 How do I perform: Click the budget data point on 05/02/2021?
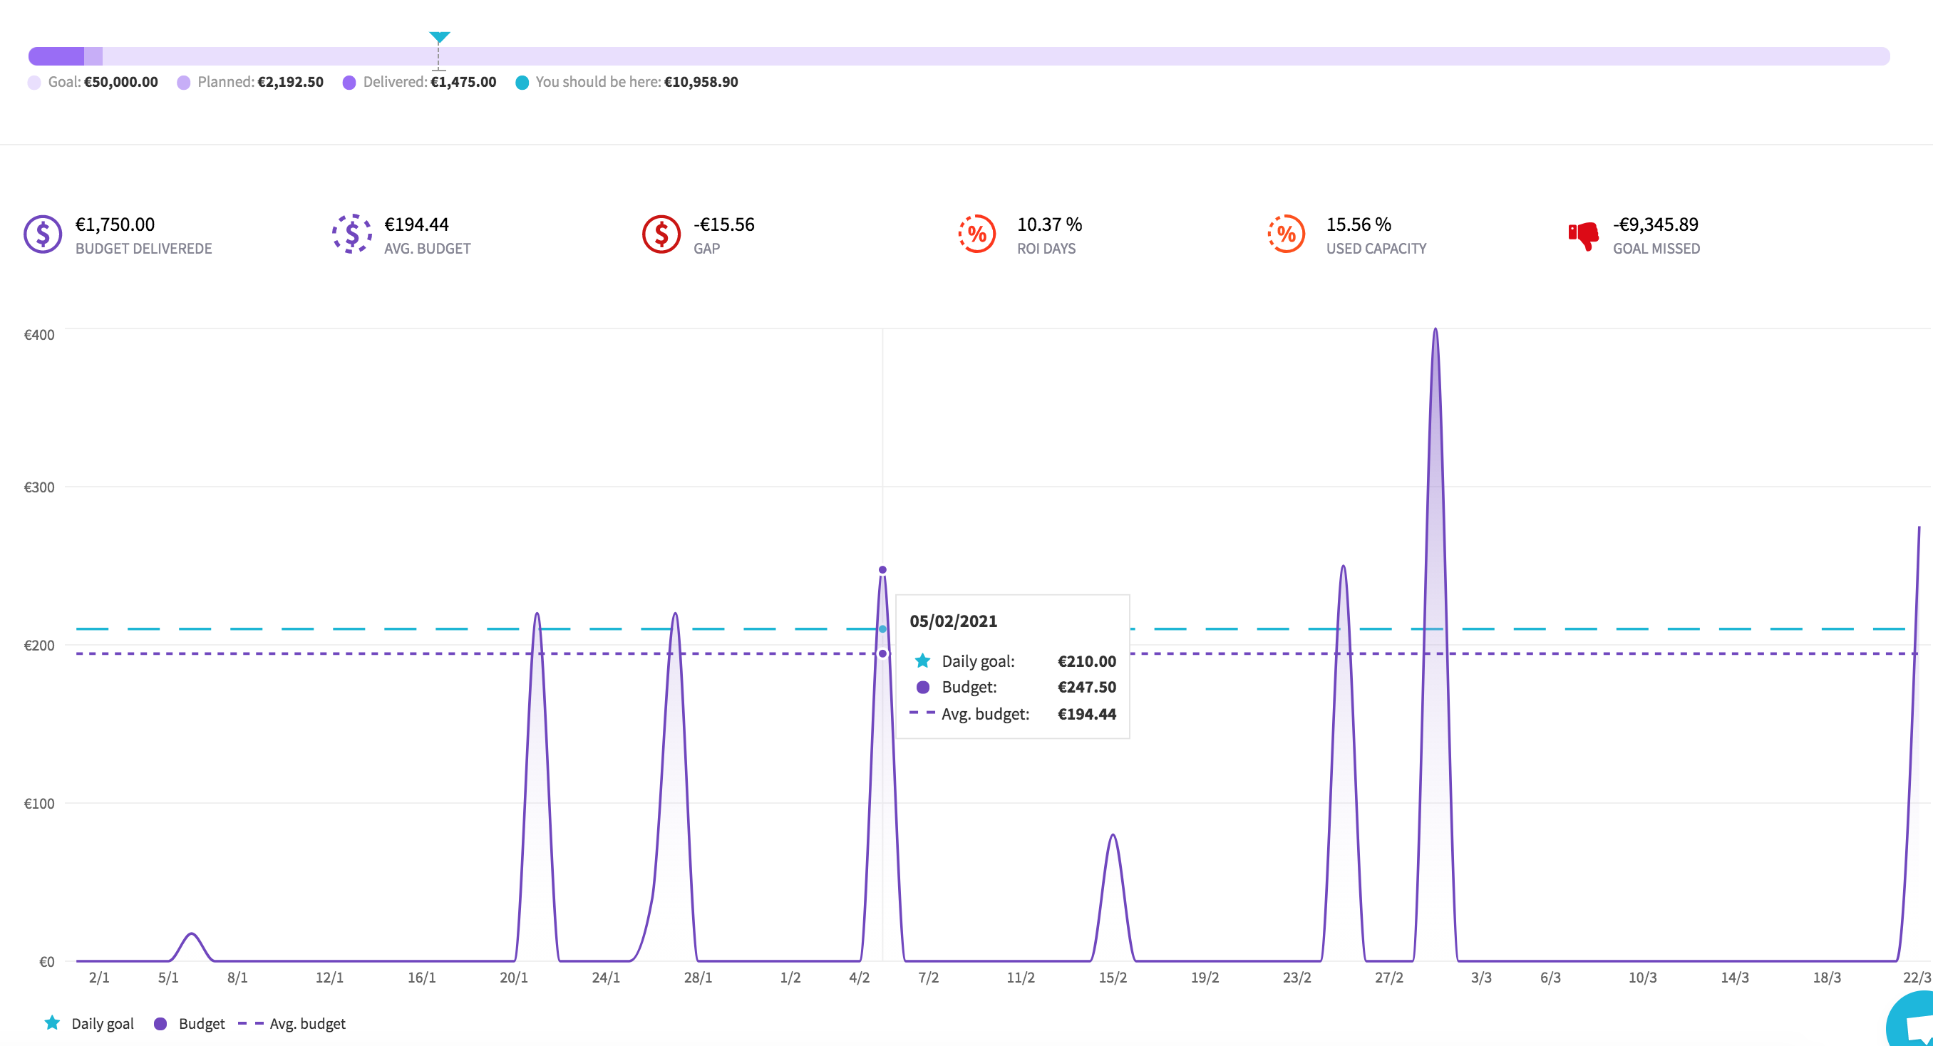pos(882,569)
